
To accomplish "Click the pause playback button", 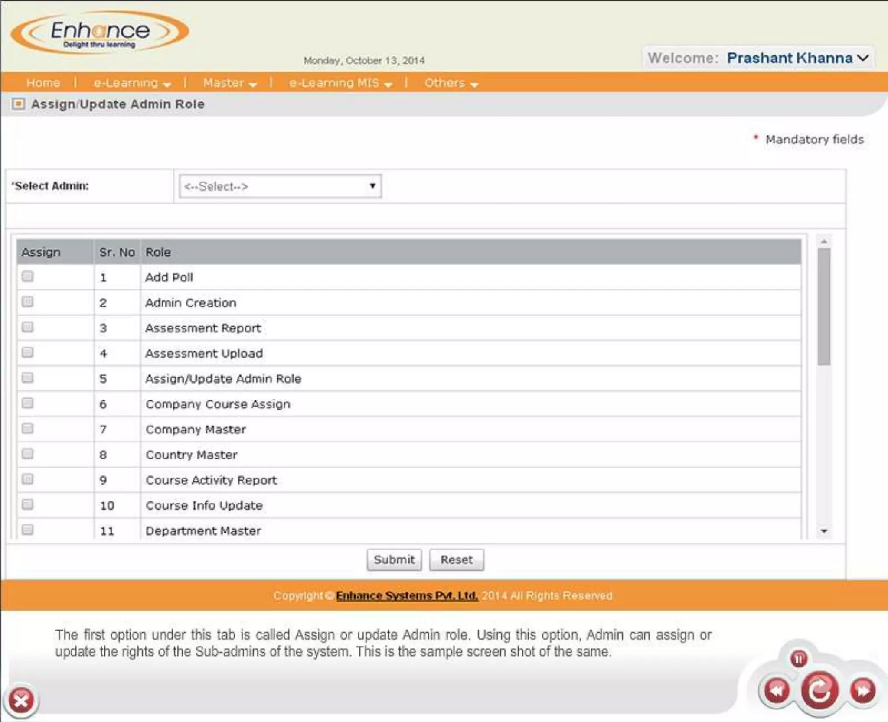I will [x=799, y=659].
